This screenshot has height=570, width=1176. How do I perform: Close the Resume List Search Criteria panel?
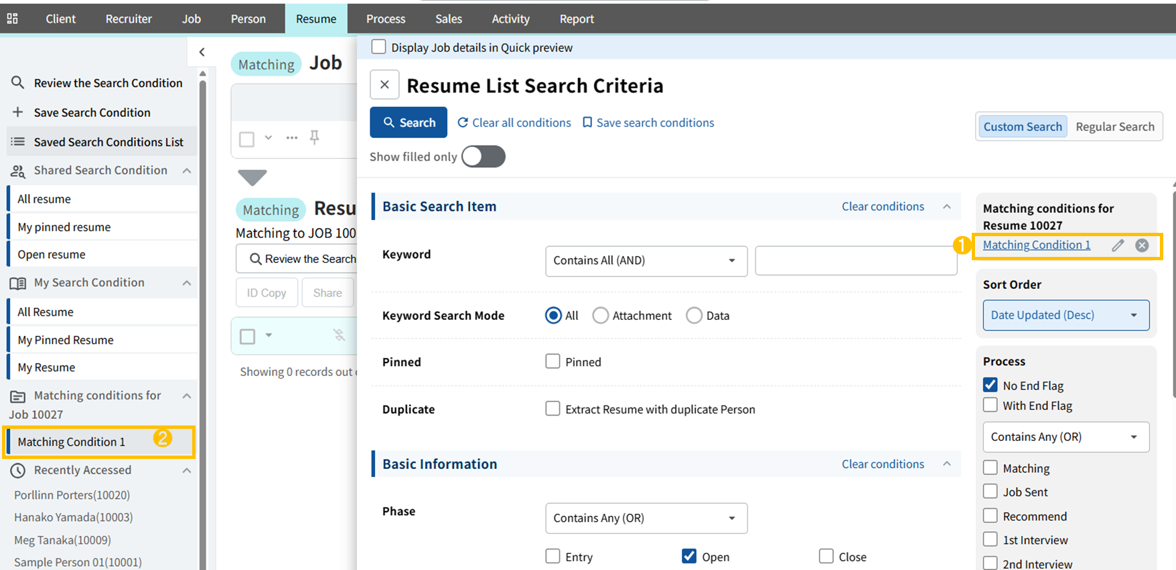[x=384, y=85]
